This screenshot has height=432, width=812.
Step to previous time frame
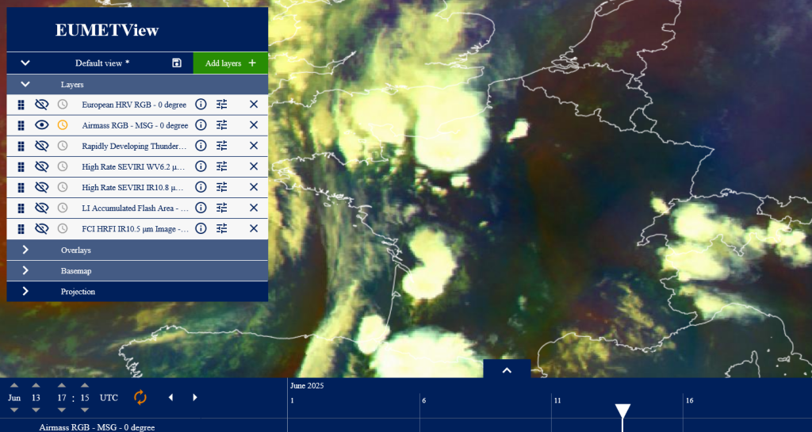(171, 397)
